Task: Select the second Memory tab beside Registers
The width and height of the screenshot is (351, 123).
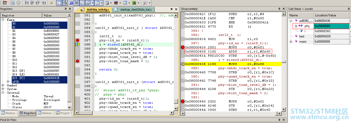Action: (x=45, y=113)
